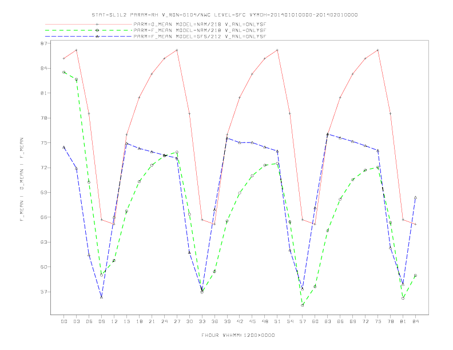Click y-axis tick value 57
This screenshot has width=453, height=350.
point(44,292)
